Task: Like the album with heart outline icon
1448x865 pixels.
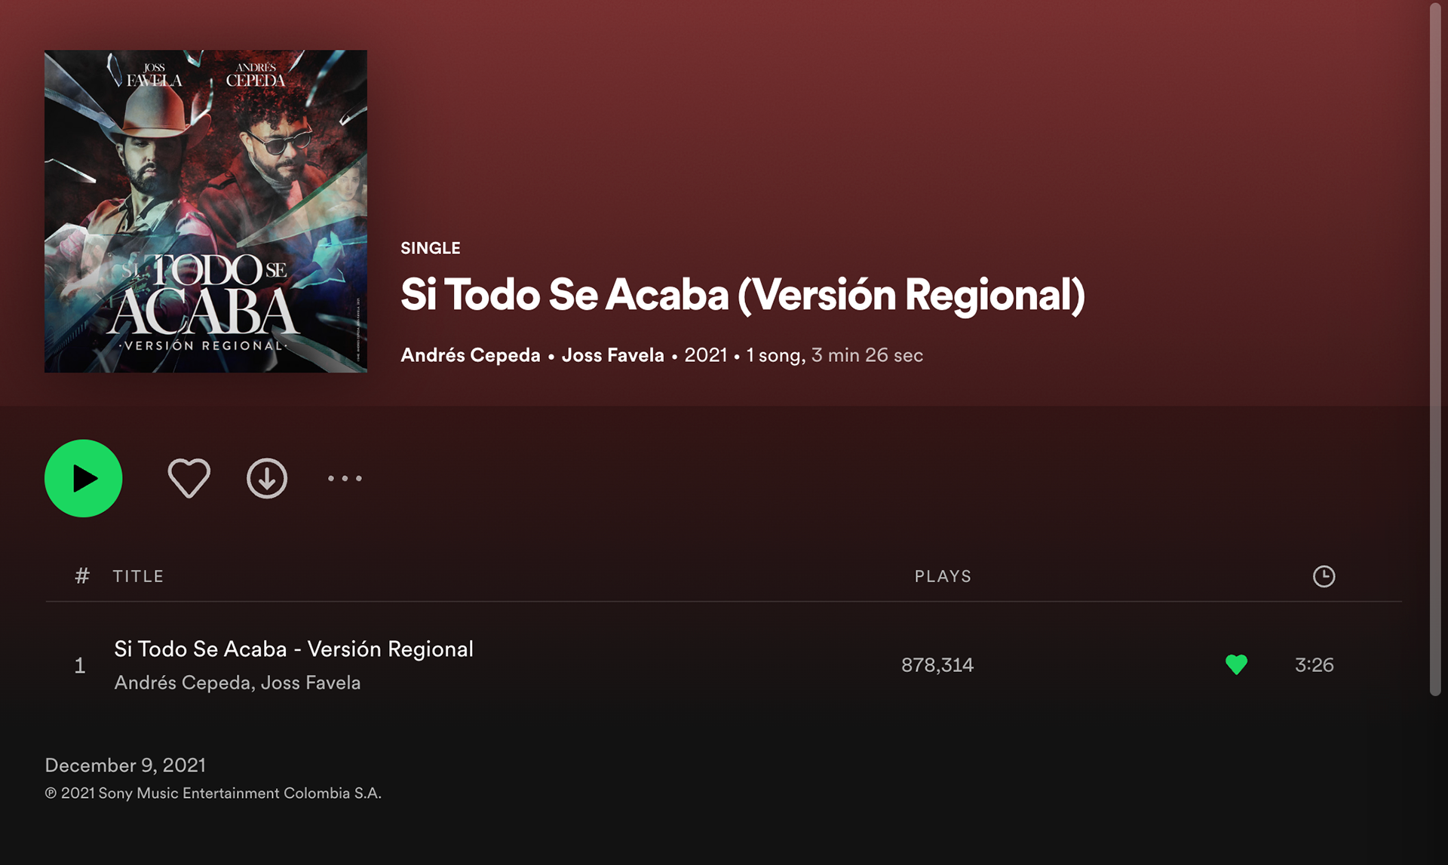Action: [189, 478]
